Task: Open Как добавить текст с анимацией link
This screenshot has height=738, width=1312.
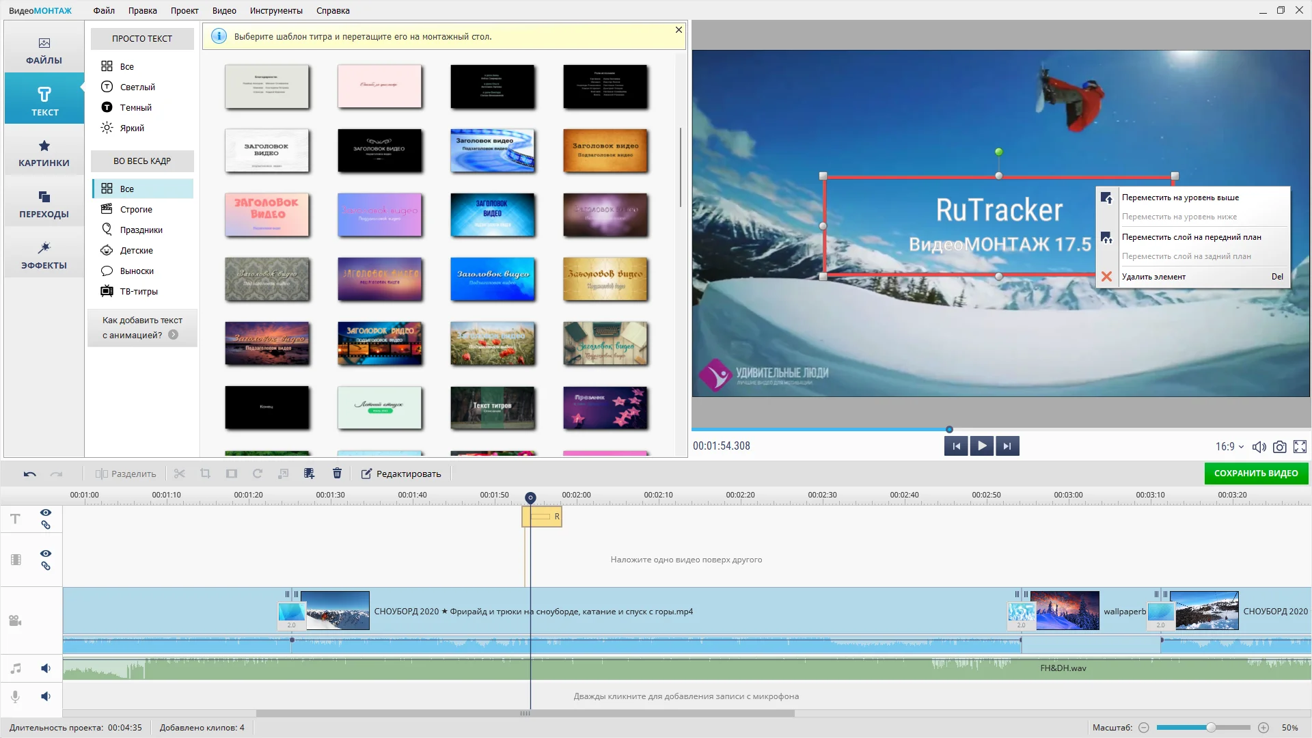Action: tap(142, 328)
